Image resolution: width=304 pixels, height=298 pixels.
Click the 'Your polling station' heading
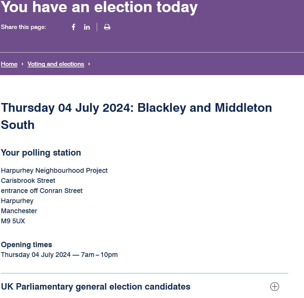click(x=41, y=153)
